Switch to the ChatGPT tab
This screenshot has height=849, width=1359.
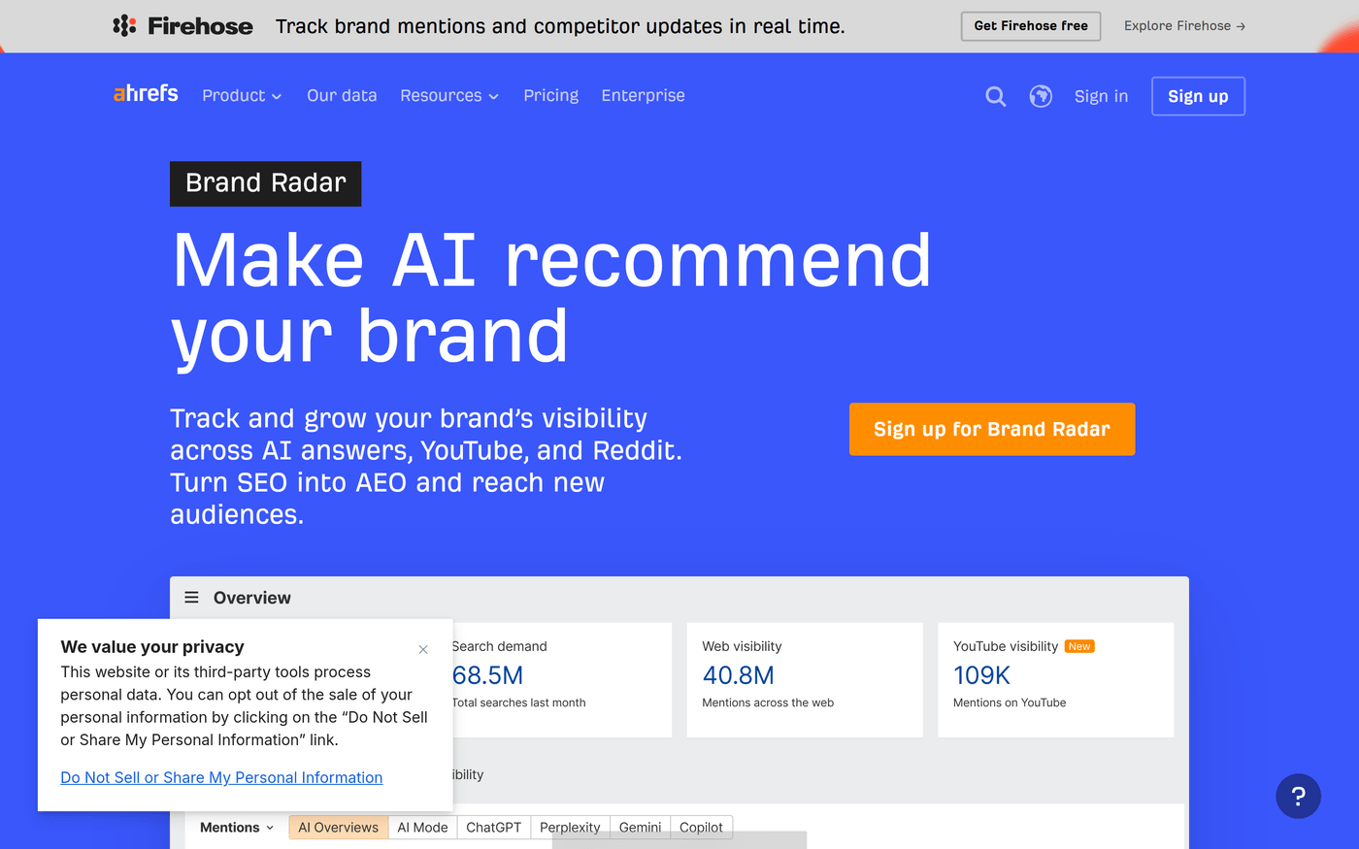coord(493,828)
